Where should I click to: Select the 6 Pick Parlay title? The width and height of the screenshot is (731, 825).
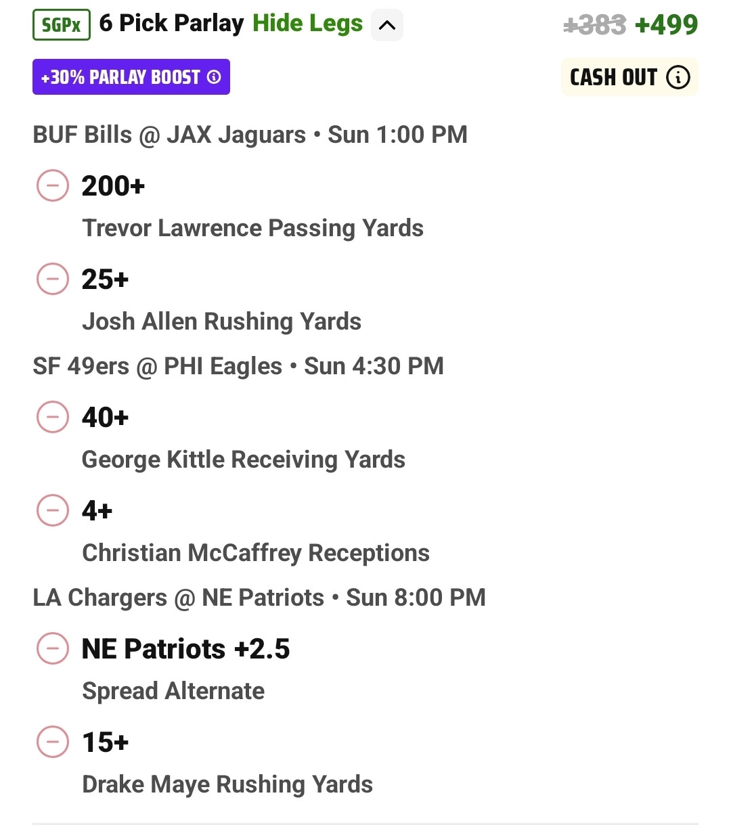click(x=171, y=24)
